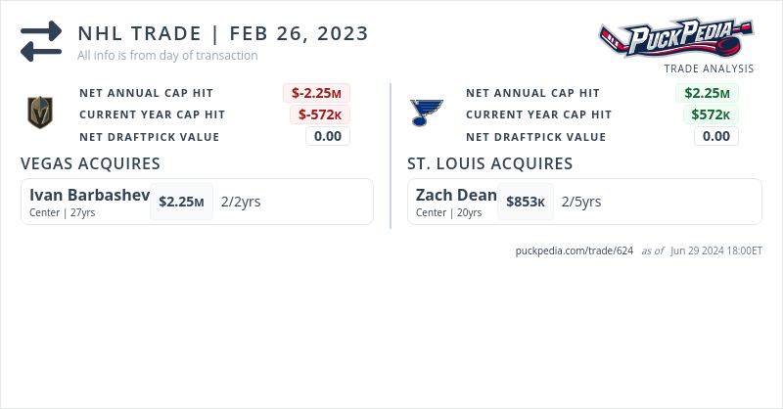Viewport: 783px width, 409px height.
Task: Click St. Louis net annual cap hit value
Action: click(707, 93)
